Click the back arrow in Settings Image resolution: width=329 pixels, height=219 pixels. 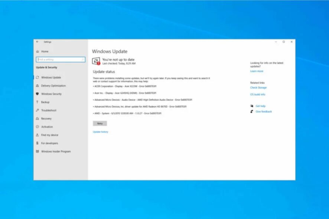click(x=38, y=42)
